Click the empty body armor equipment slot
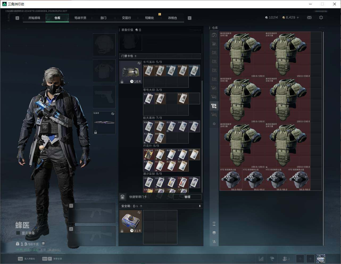Viewport: 341px width, 264px height. 104,71
